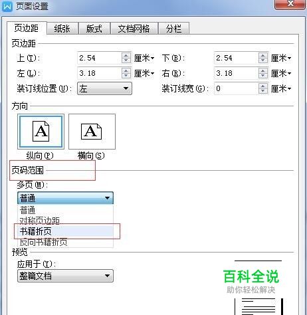Open unit dropdown for 左 margin

point(144,73)
